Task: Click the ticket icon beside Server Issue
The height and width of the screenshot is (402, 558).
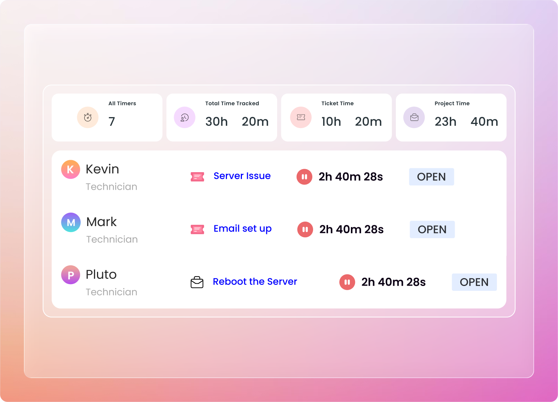Action: pos(197,177)
